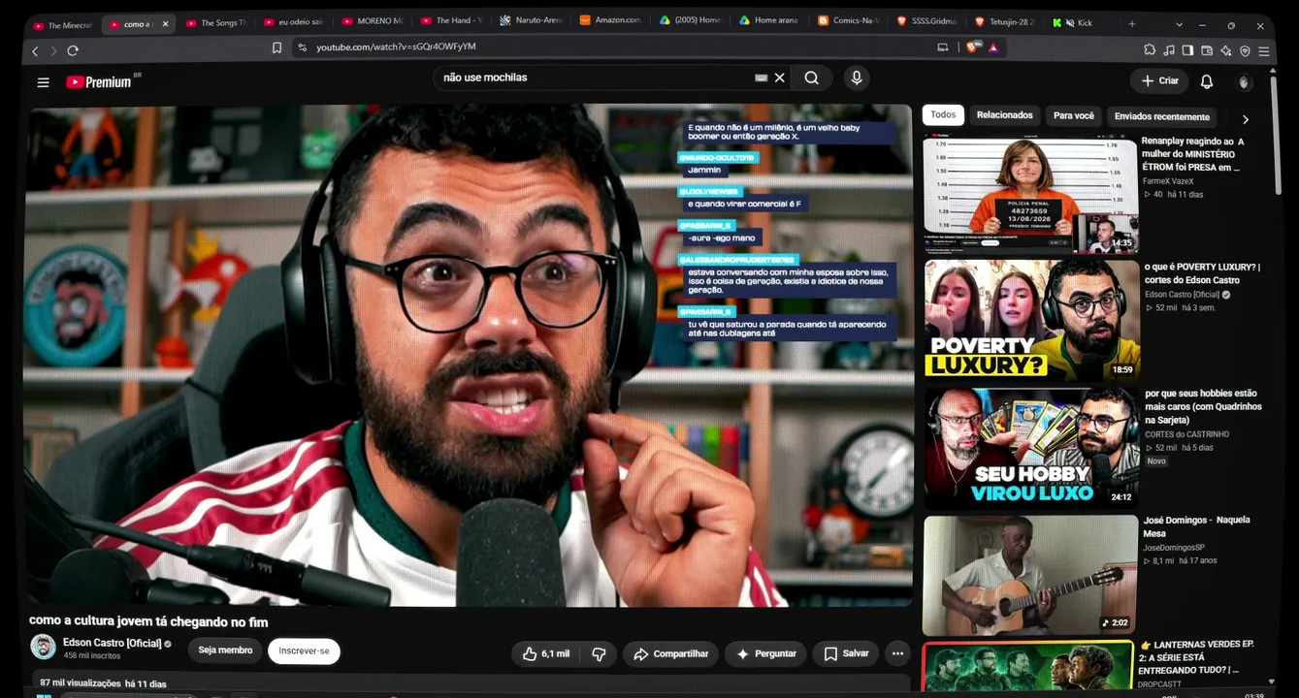Close the active 'como a' tab
Screen dimensions: 1299x698
165,23
